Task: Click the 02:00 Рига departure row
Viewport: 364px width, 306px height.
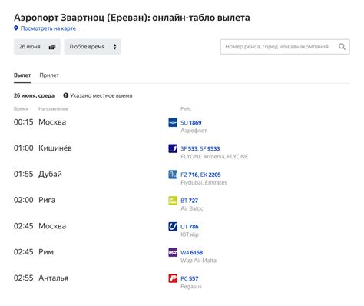Action: (182, 204)
